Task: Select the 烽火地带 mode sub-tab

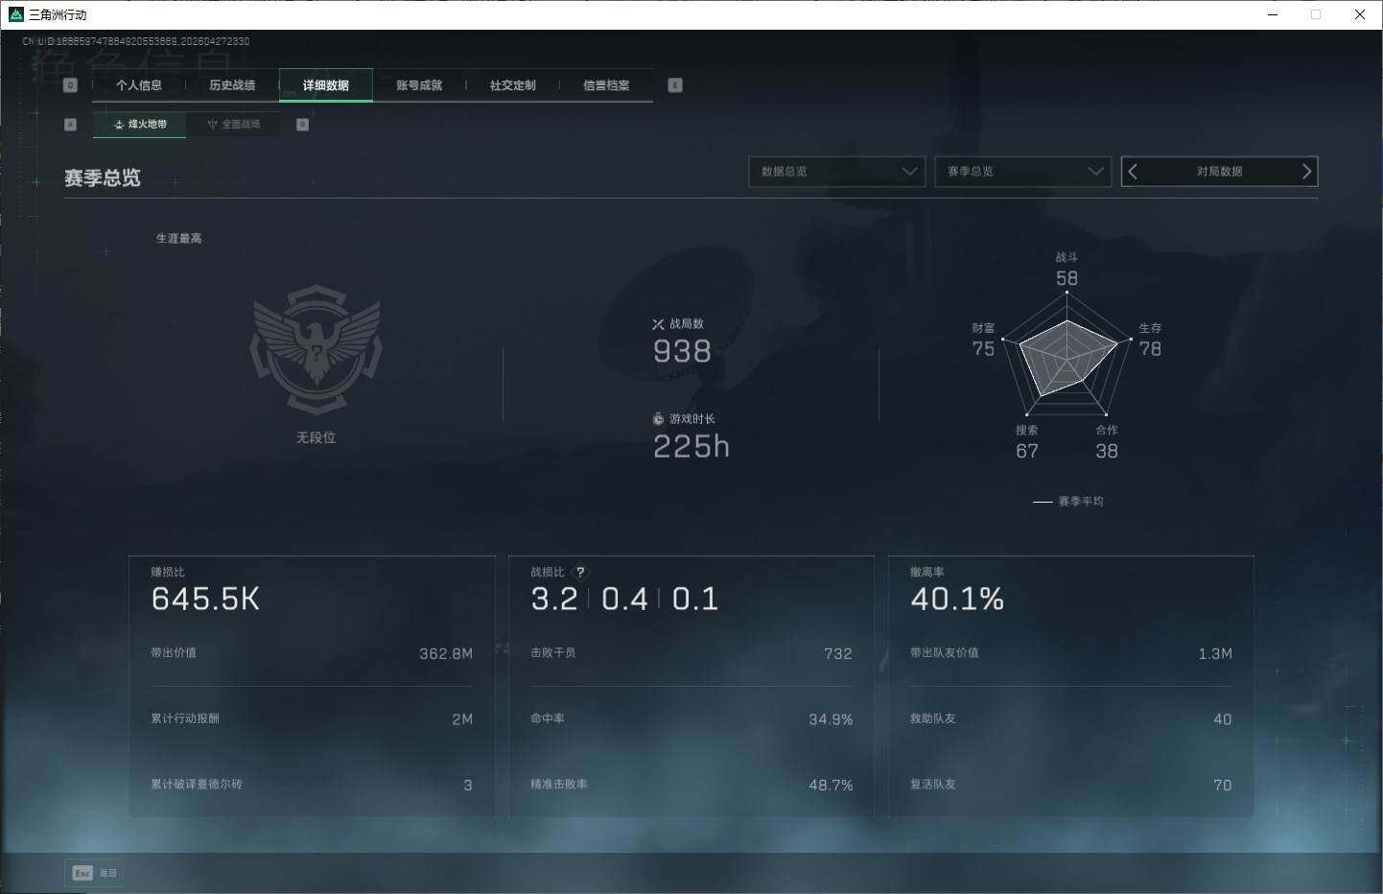Action: (x=140, y=124)
